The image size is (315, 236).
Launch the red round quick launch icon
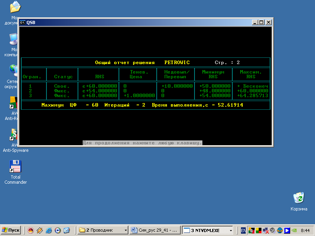click(31, 230)
